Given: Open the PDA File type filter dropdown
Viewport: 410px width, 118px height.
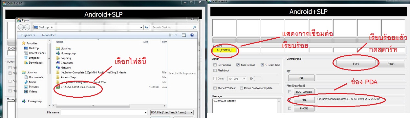Looking at the screenshot, I should [x=172, y=112].
